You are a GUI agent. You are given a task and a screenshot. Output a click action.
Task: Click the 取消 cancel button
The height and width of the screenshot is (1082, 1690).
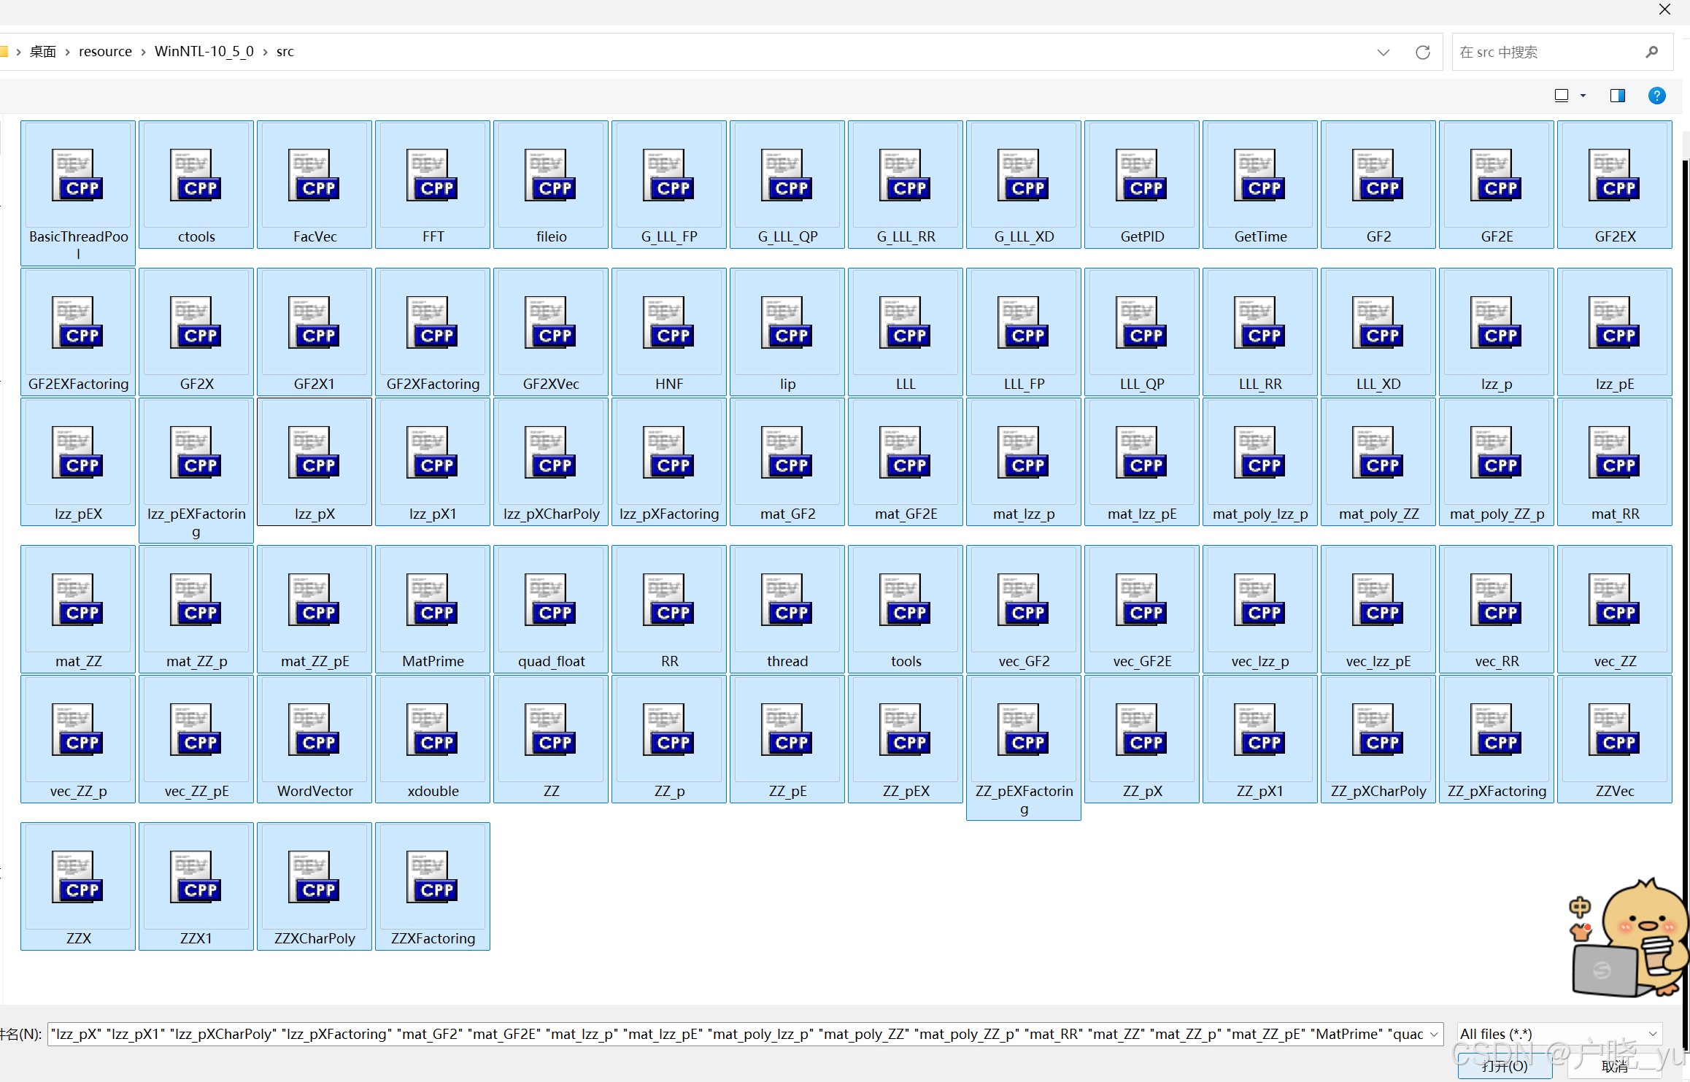tap(1614, 1066)
